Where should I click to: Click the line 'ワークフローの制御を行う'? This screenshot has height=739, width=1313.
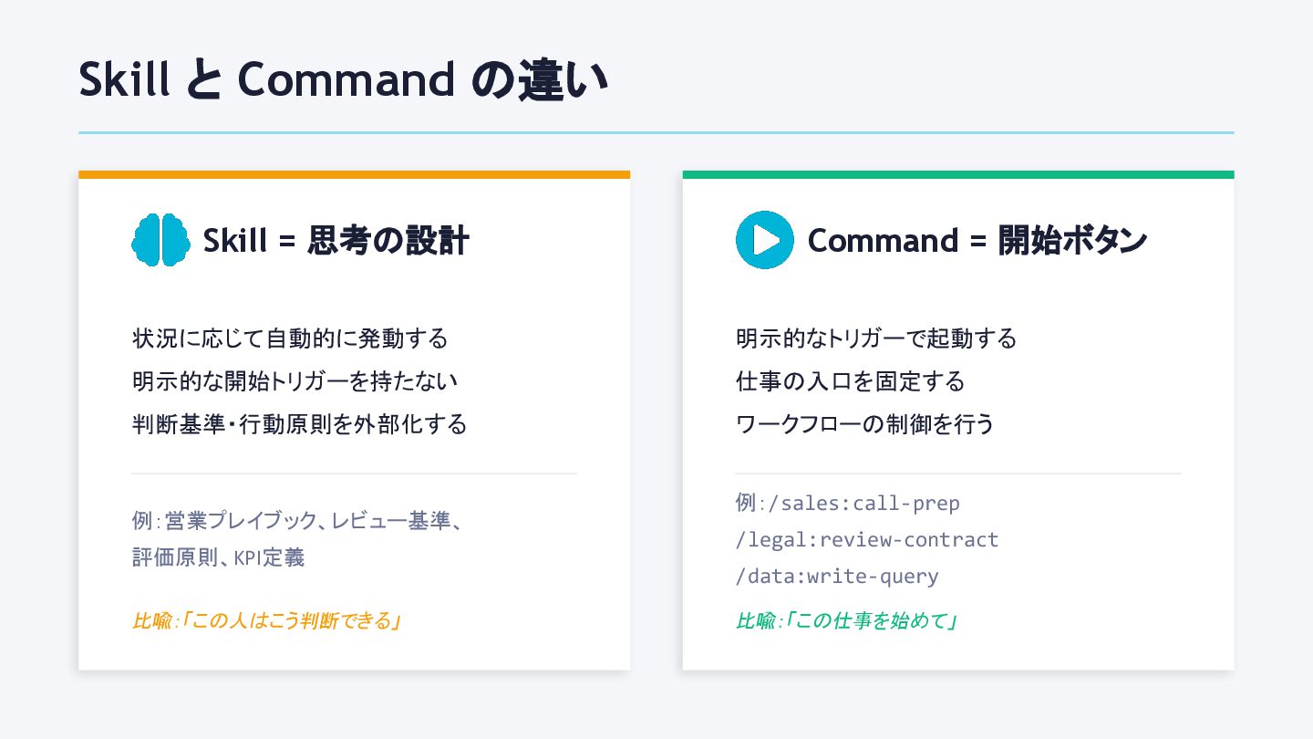tap(864, 424)
